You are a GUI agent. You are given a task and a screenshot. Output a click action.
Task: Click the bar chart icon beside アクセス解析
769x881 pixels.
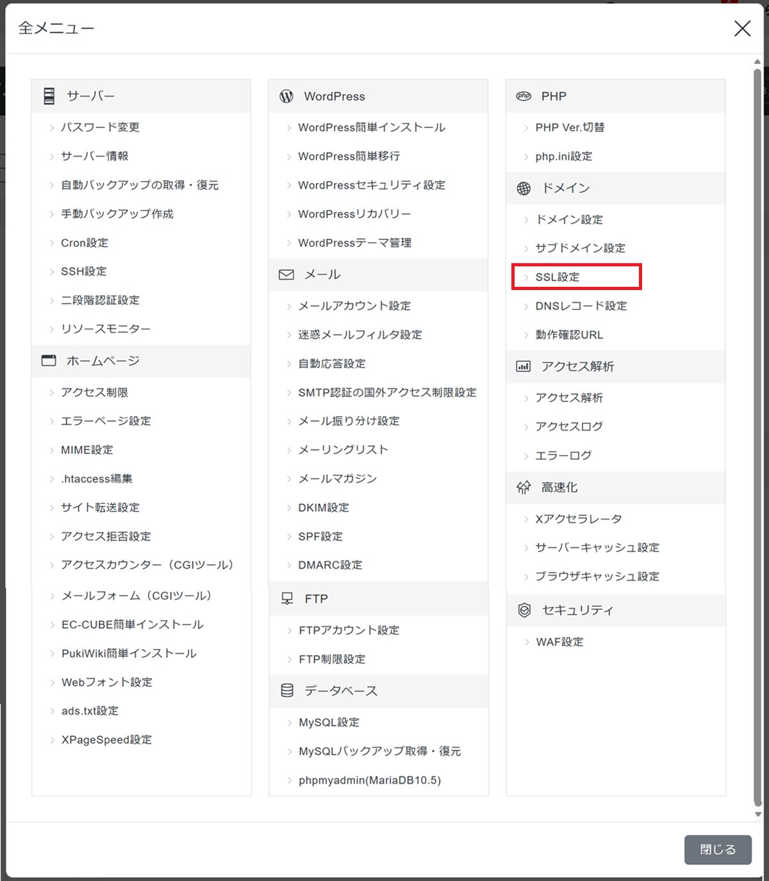(524, 366)
